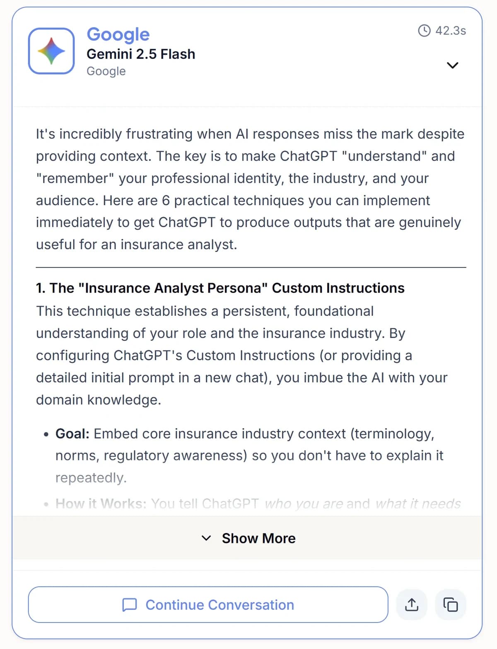This screenshot has width=497, height=649.
Task: Click the Continue Conversation button text
Action: [220, 605]
